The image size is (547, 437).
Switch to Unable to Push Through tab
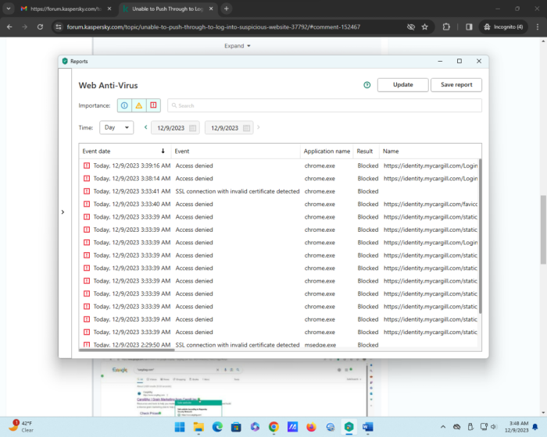coord(167,9)
